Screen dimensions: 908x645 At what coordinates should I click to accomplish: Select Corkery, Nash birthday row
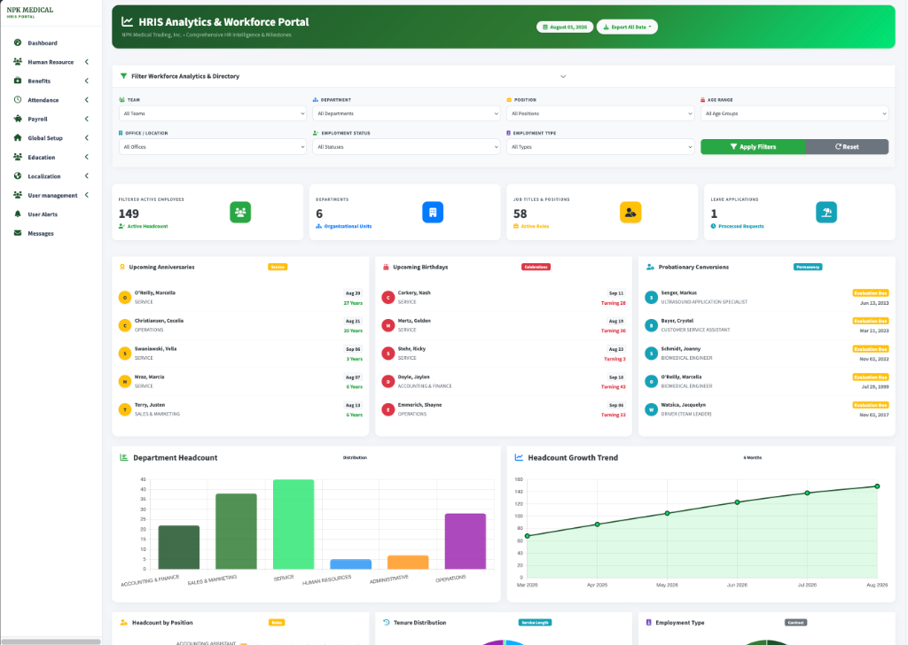504,298
